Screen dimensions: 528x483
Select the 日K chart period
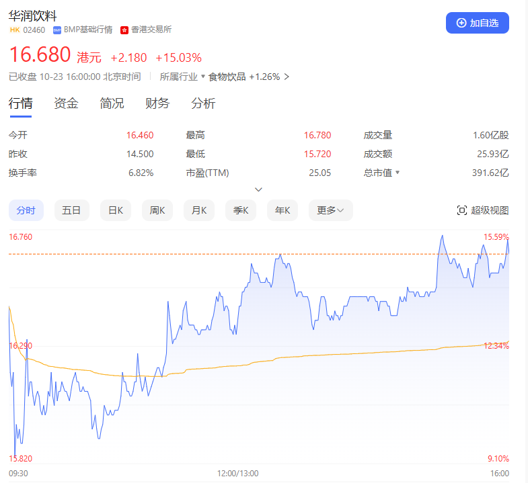click(116, 210)
